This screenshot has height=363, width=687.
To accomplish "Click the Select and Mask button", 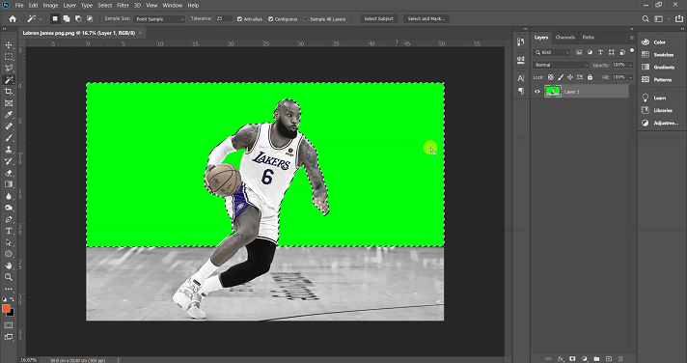I will pyautogui.click(x=426, y=19).
